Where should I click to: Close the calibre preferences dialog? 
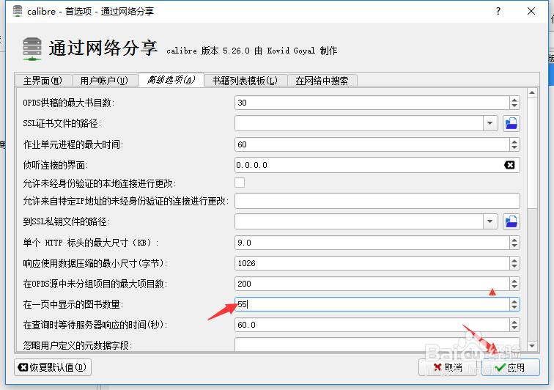pyautogui.click(x=531, y=11)
